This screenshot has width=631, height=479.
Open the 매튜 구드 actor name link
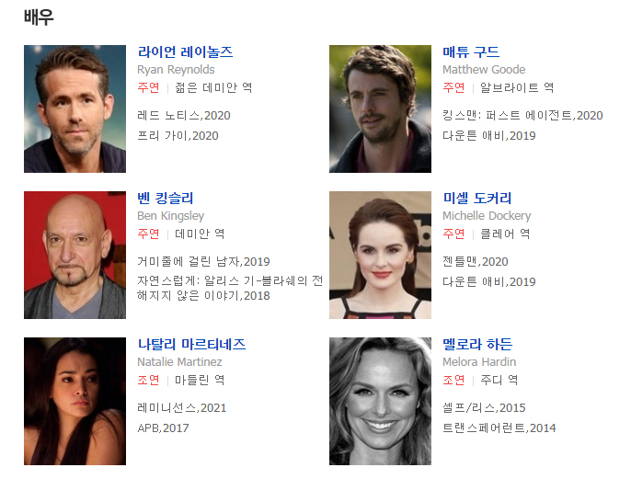point(471,51)
